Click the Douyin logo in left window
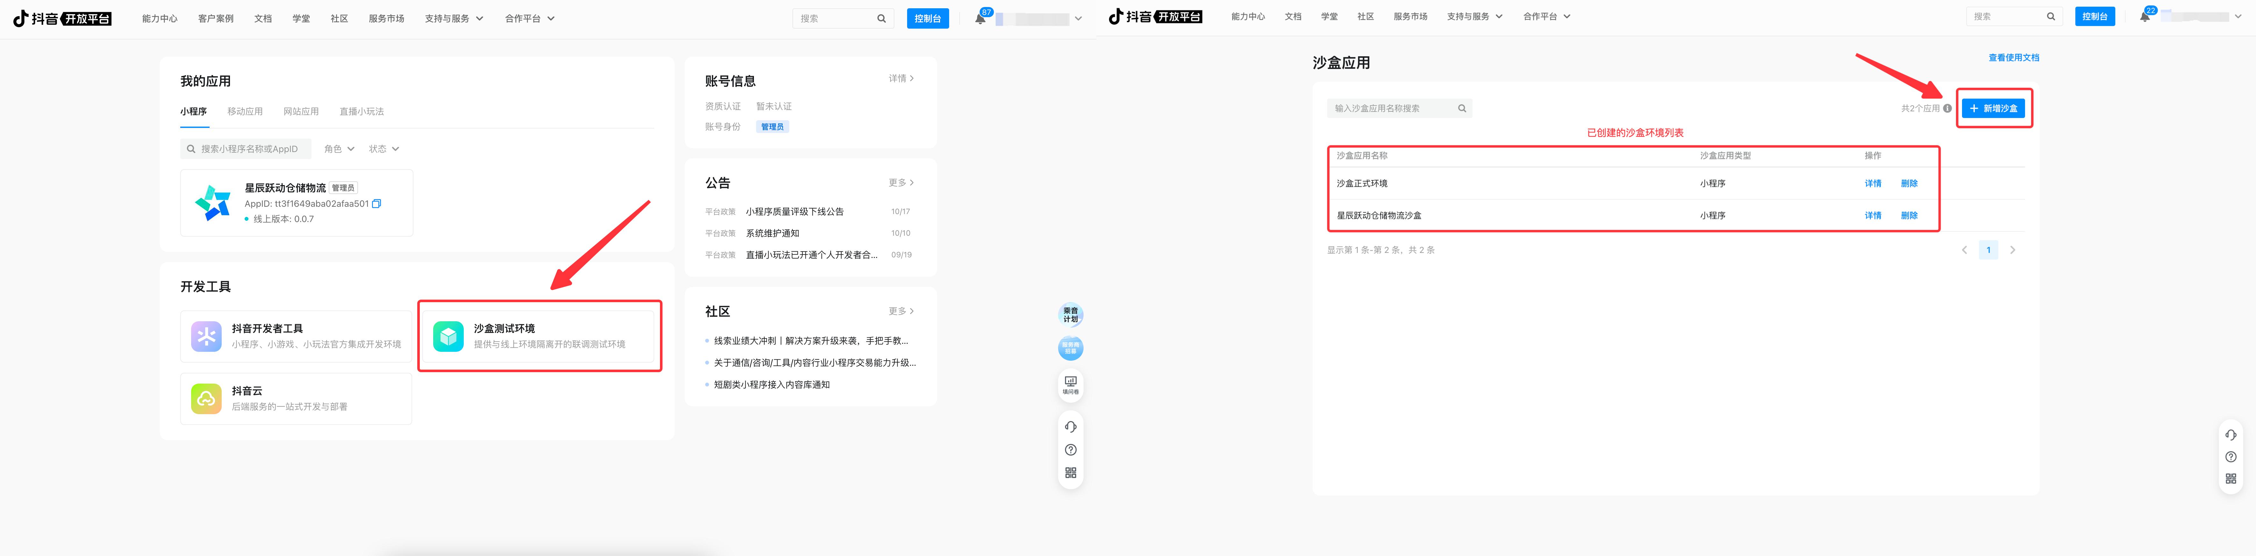Screen dimensions: 2256x556 click(x=62, y=18)
